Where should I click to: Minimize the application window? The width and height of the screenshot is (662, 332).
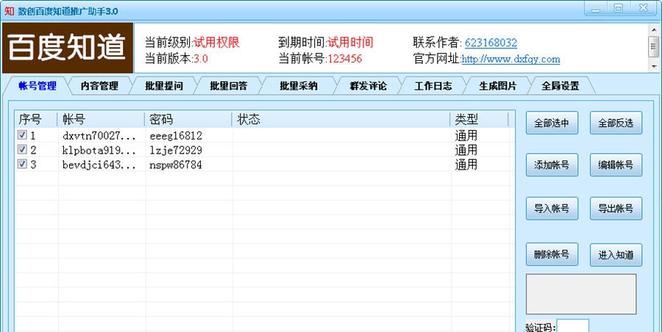pos(596,8)
